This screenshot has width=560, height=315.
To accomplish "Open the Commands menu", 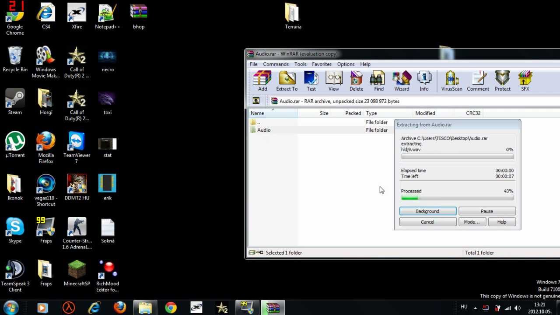I will click(276, 64).
